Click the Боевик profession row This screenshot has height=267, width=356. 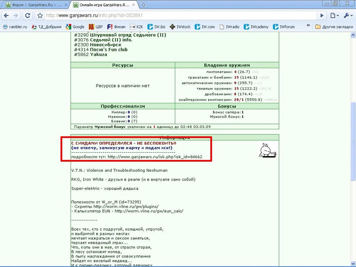124,121
